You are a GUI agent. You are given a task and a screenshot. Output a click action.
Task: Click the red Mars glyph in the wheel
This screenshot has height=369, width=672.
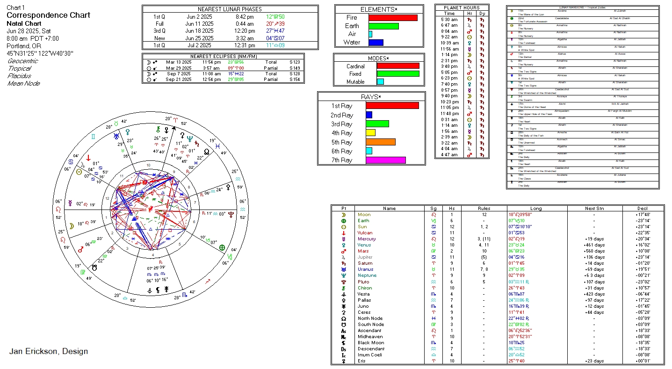[x=80, y=250]
